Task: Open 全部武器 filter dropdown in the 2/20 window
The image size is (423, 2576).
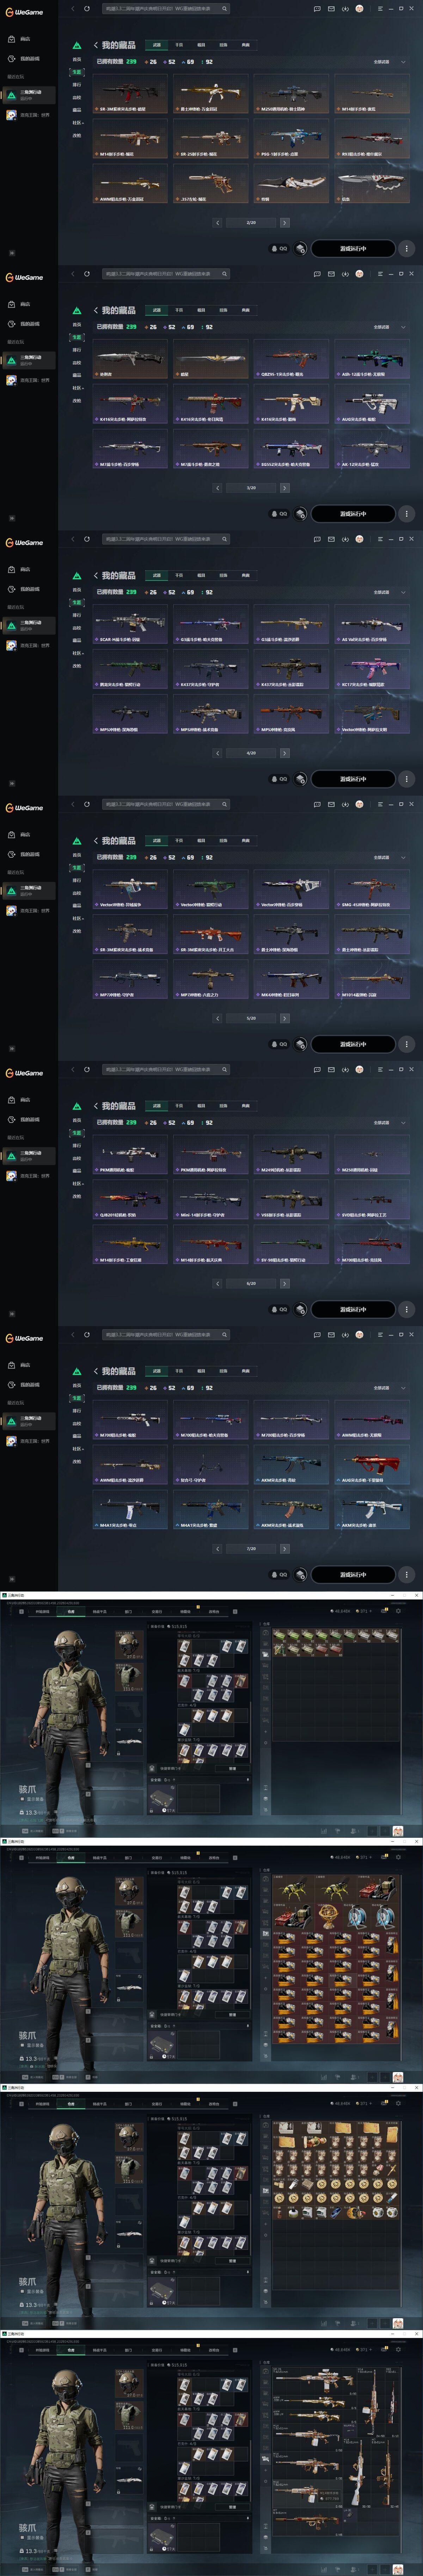Action: tap(389, 62)
